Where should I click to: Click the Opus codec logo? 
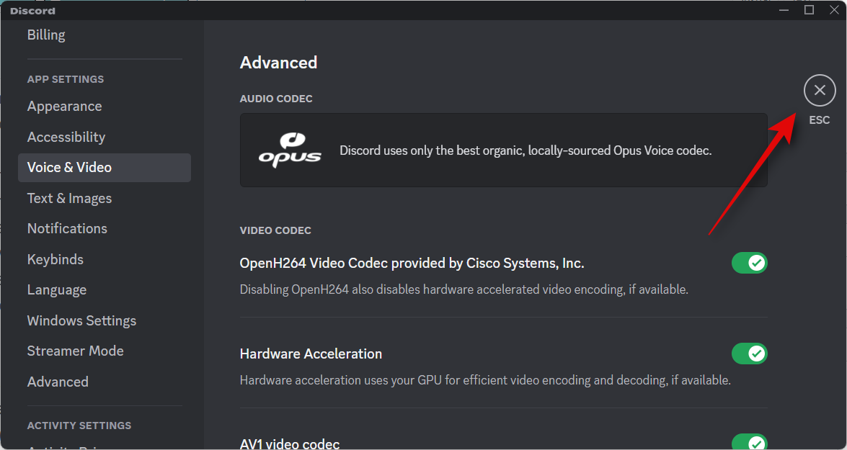click(x=290, y=150)
